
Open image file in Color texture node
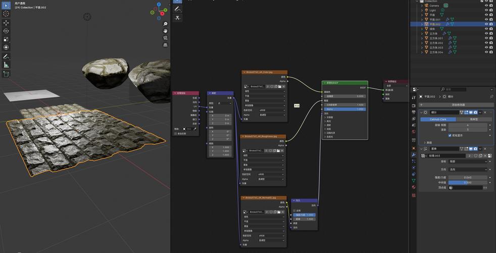[280, 86]
